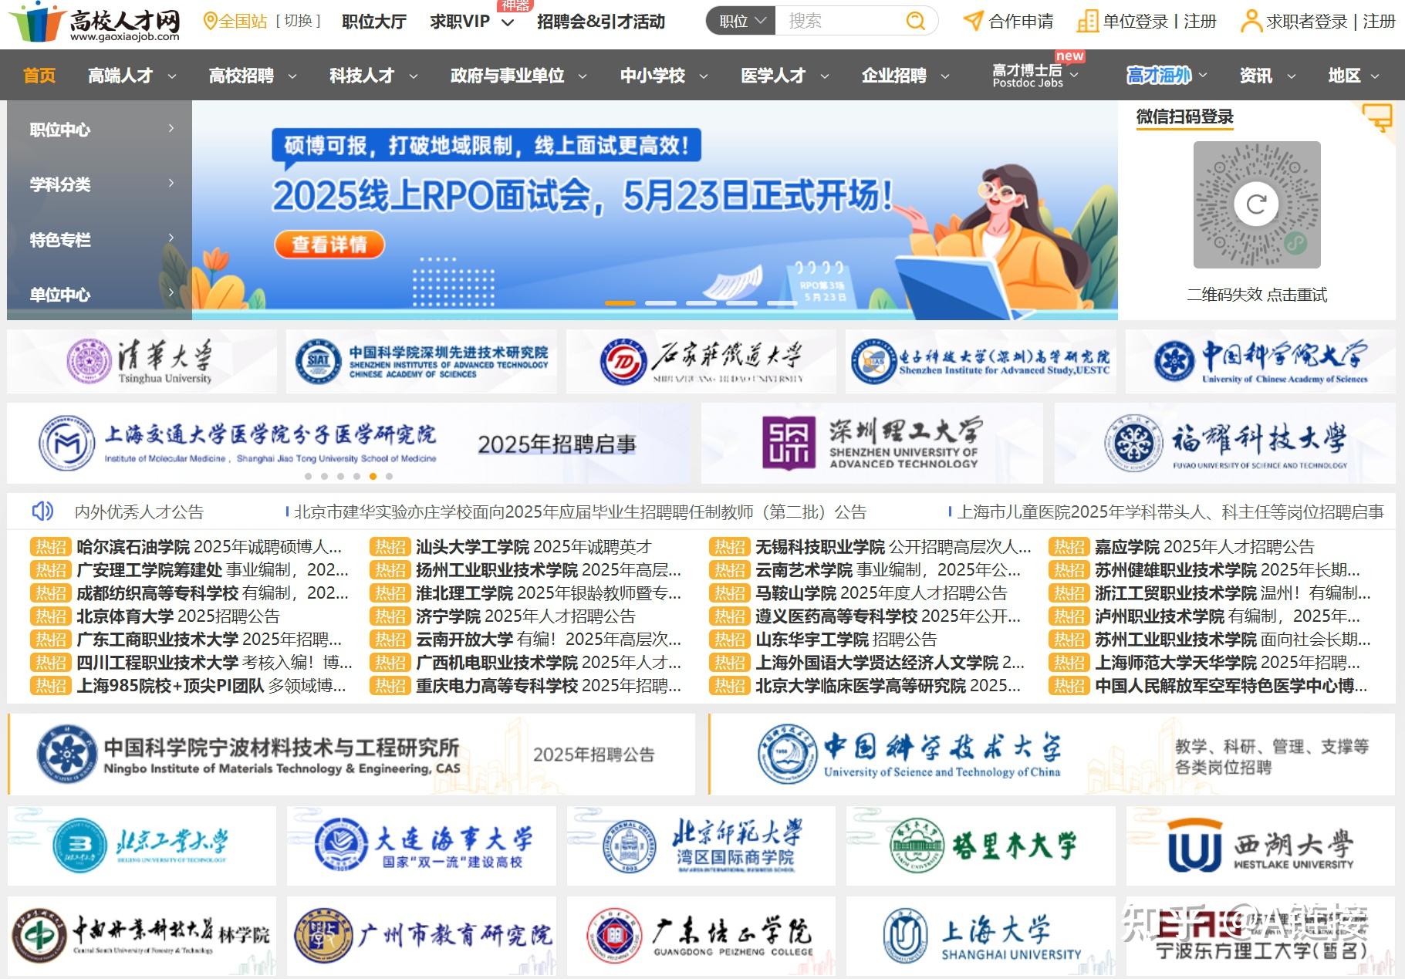Expand the 医学人才 nav menu
The image size is (1405, 979).
[824, 76]
